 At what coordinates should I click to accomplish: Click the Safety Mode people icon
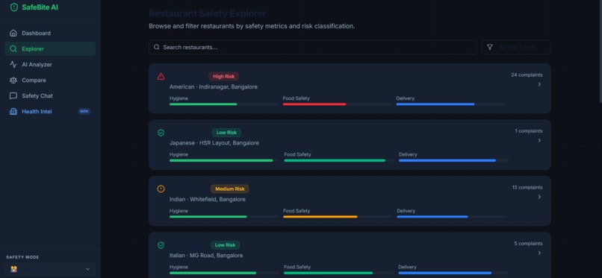point(14,269)
